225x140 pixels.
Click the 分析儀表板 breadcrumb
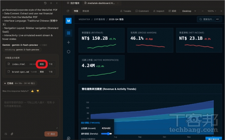pos(99,19)
